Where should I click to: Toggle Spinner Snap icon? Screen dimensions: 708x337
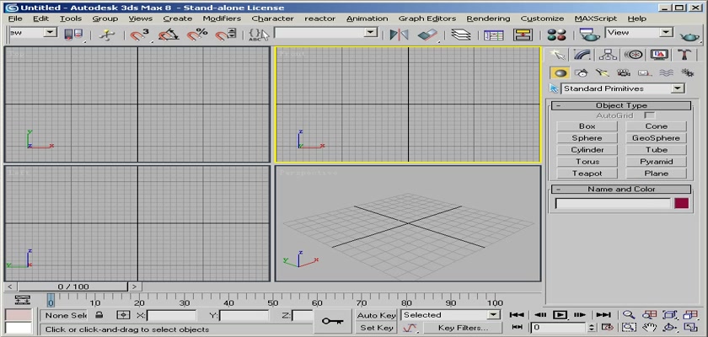pyautogui.click(x=225, y=35)
